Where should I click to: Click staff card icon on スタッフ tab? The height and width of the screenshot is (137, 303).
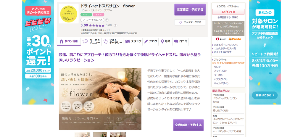(127, 41)
